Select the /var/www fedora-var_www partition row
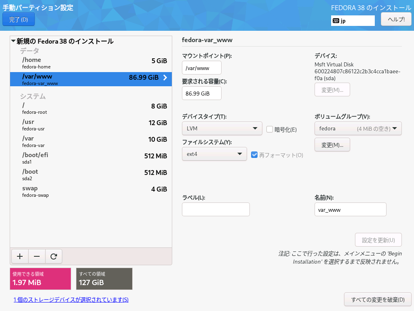This screenshot has height=311, width=414. [x=91, y=79]
